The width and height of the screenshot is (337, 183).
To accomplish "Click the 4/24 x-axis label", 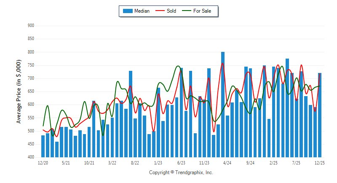I will pos(227,162).
